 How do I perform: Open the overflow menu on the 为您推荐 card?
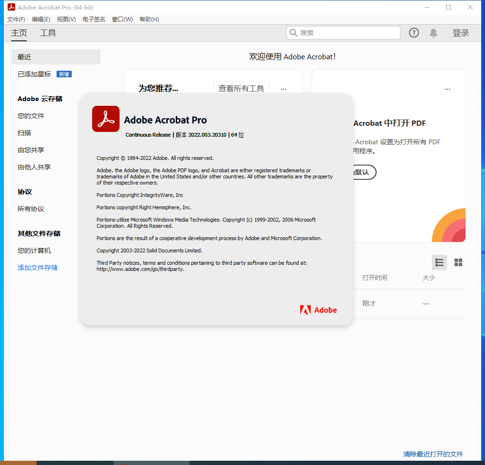283,89
